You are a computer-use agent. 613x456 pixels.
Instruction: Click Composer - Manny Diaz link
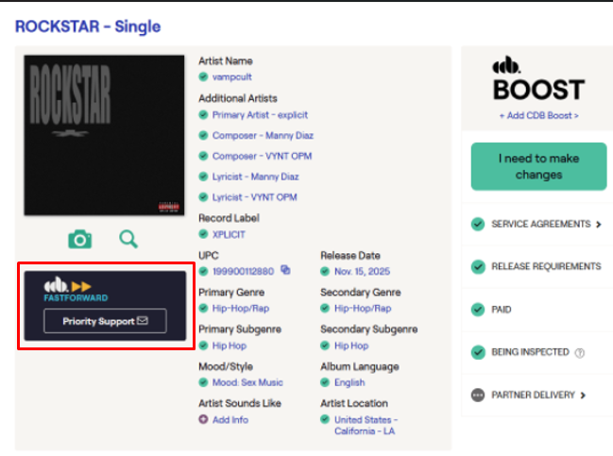[263, 136]
